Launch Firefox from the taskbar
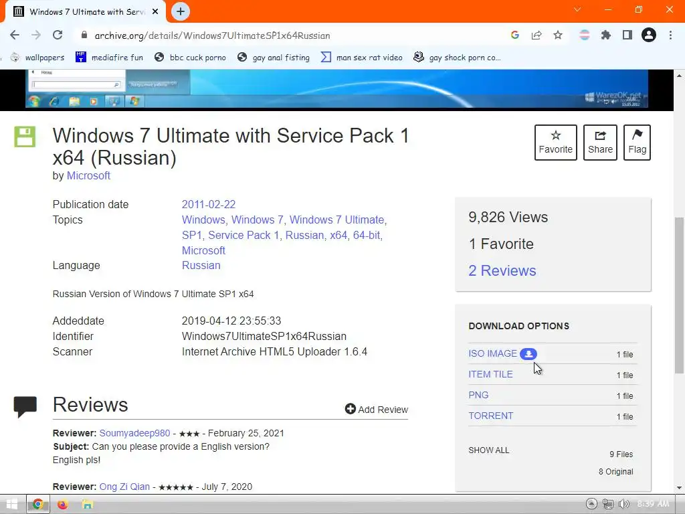This screenshot has width=685, height=514. click(62, 505)
